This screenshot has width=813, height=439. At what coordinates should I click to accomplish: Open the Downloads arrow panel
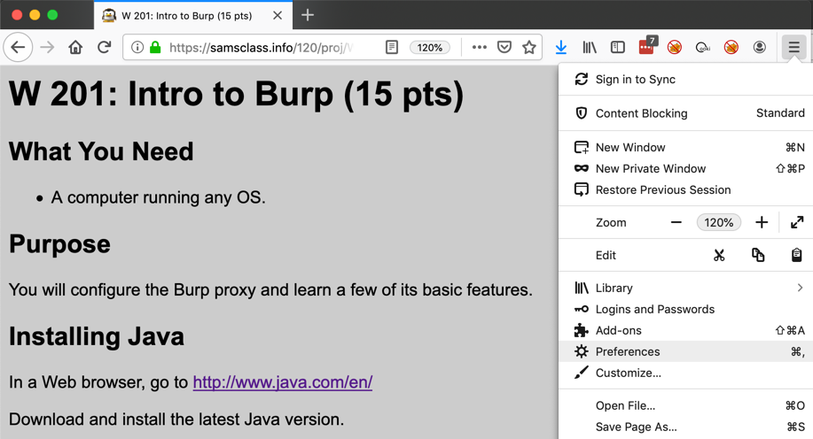click(x=561, y=48)
